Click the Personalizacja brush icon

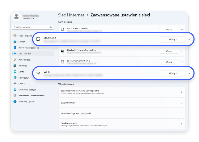pos(15,59)
